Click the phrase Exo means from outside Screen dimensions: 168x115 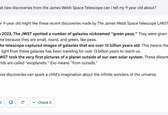(x=74, y=63)
